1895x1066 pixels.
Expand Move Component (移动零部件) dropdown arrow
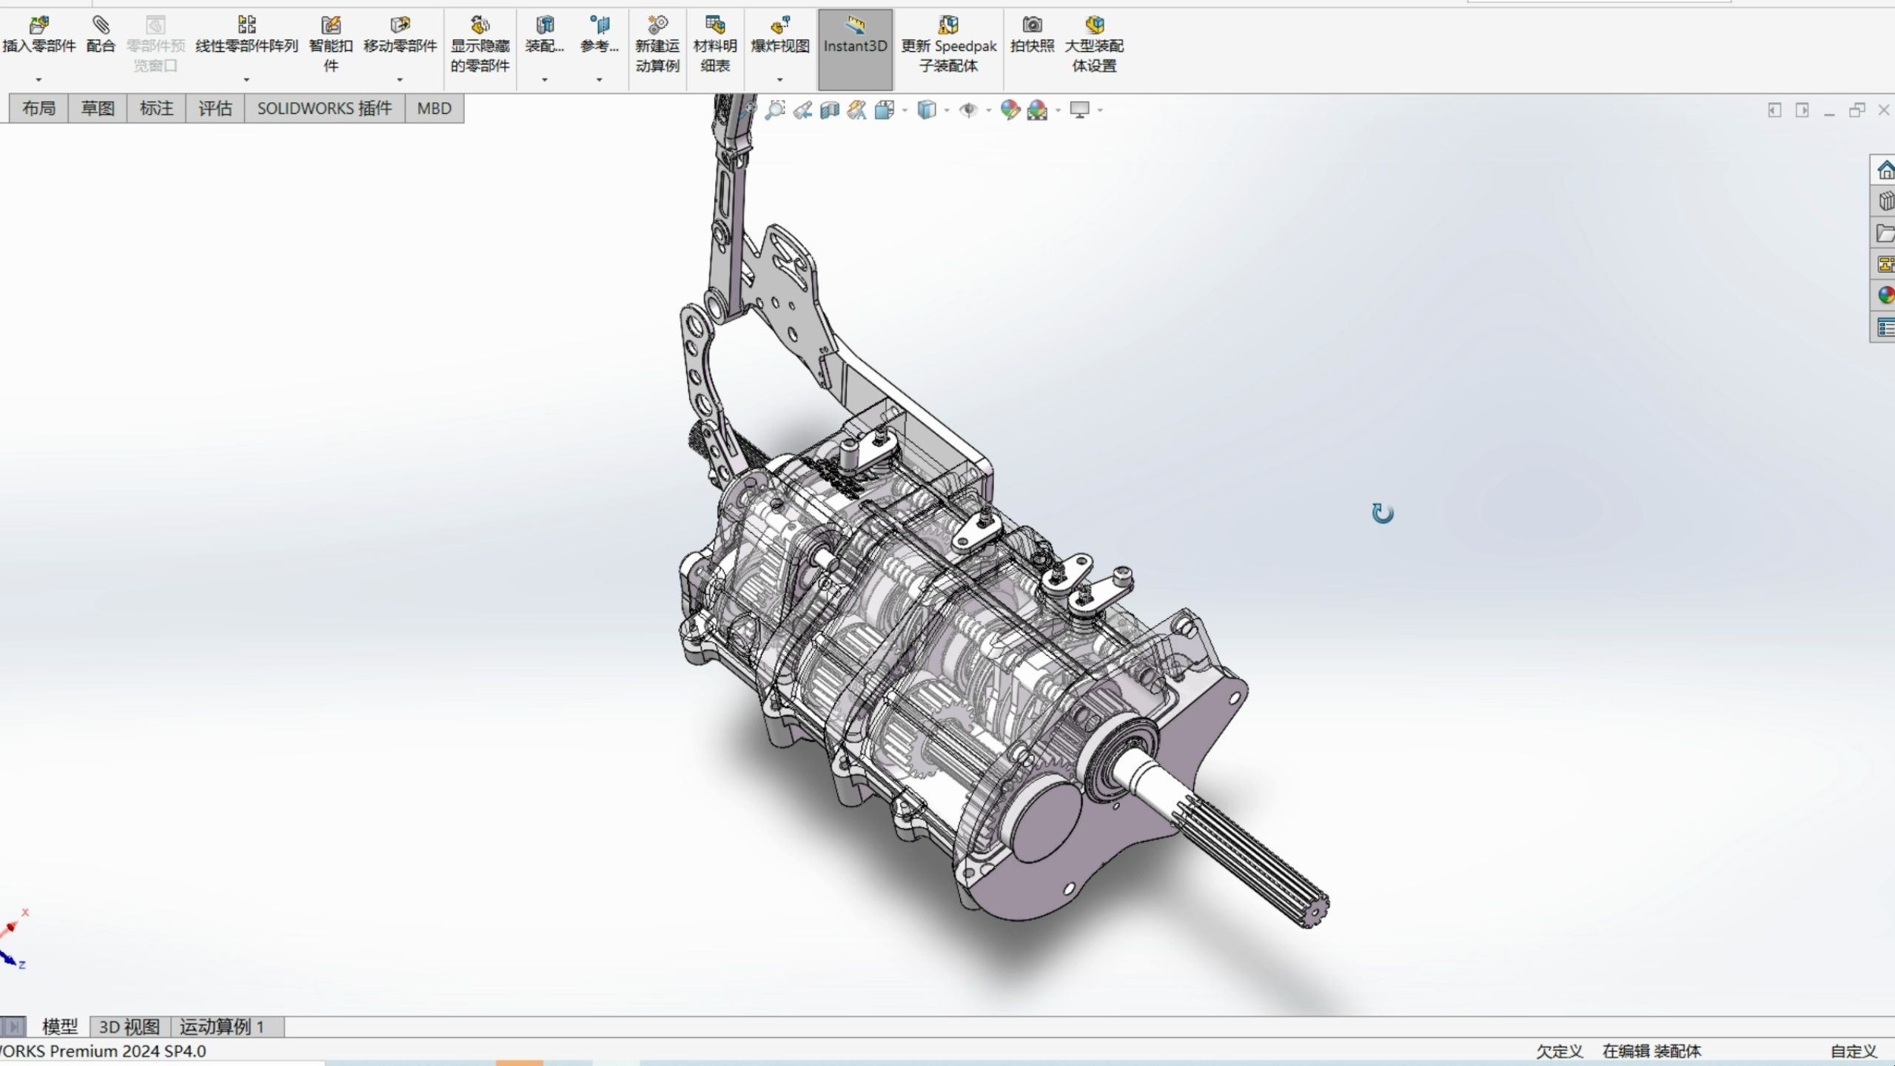tap(400, 79)
